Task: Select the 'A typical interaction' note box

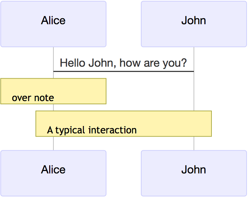Action: 124,124
